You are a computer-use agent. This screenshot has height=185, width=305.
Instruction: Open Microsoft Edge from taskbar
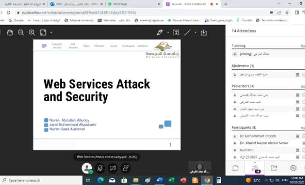101,180
